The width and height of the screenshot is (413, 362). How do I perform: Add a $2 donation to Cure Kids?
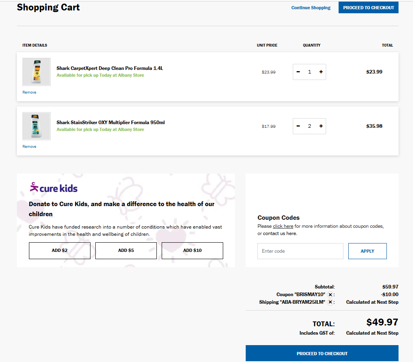coord(60,250)
